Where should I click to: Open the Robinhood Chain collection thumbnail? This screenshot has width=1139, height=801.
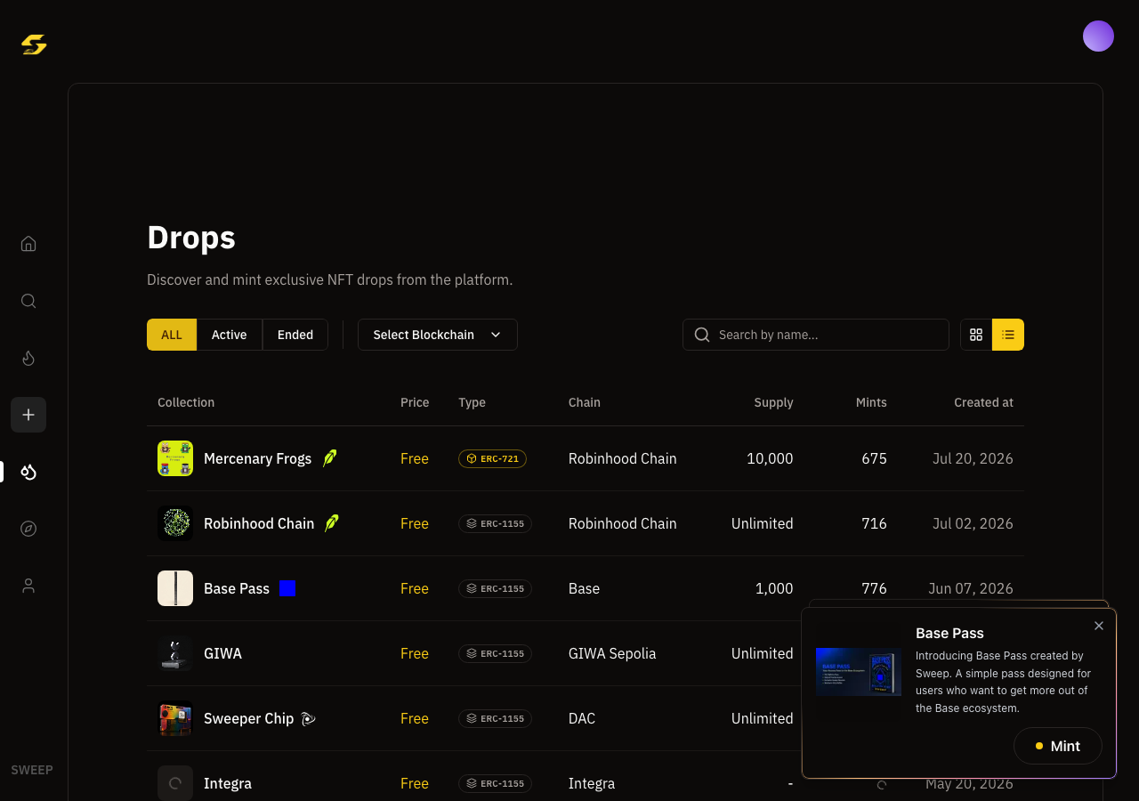coord(175,523)
